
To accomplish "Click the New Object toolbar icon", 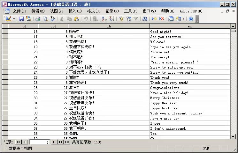I will [178, 19].
